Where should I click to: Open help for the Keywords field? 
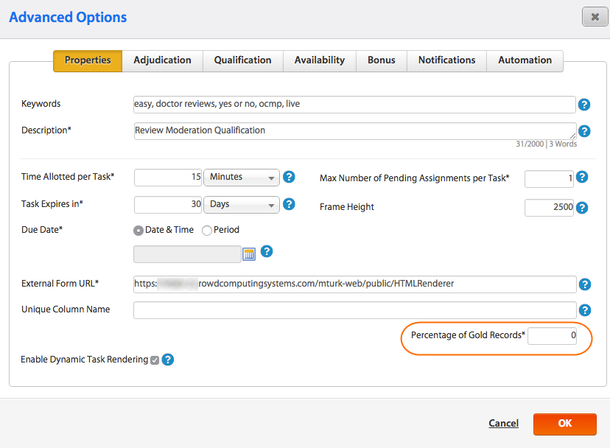coord(584,105)
